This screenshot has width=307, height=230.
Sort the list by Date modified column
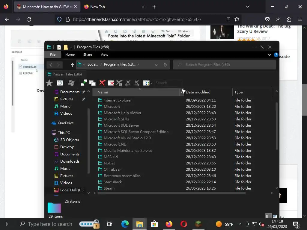click(208, 92)
